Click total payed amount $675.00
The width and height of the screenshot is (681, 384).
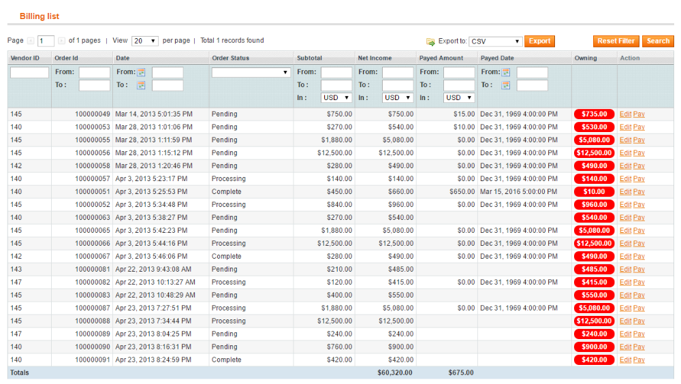pos(461,372)
